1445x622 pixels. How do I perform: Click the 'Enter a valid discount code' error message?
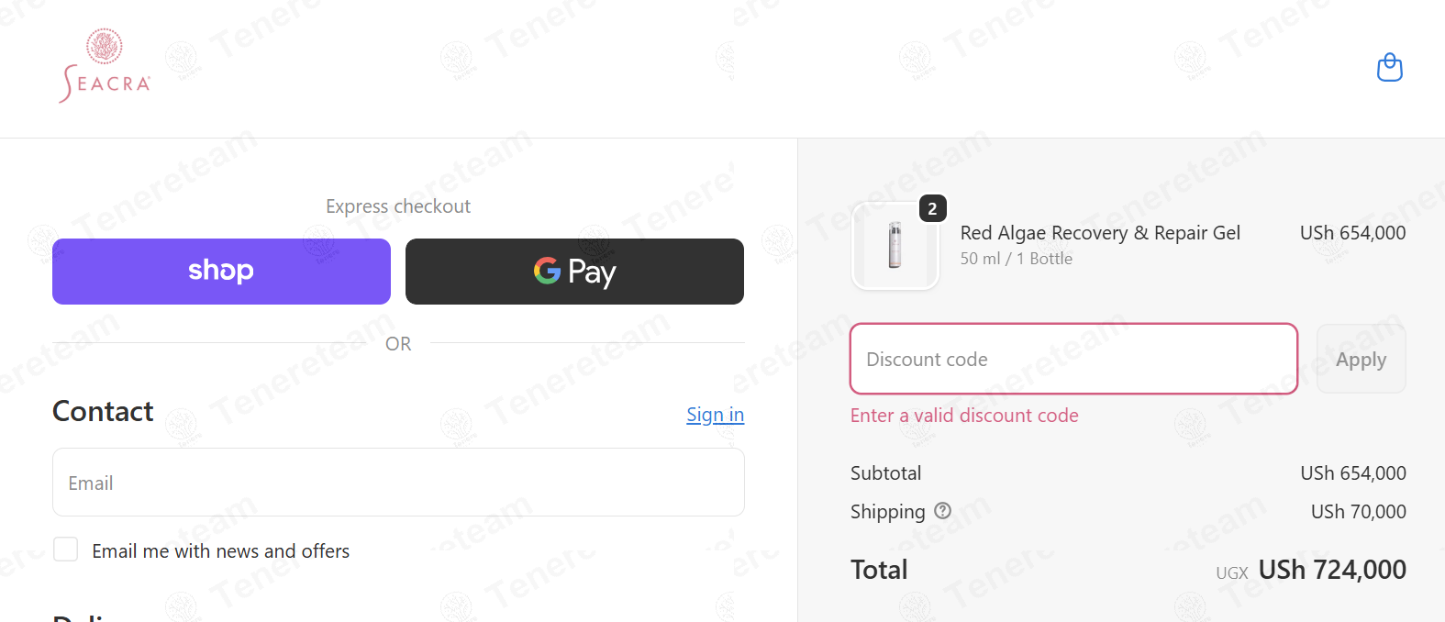coord(964,416)
